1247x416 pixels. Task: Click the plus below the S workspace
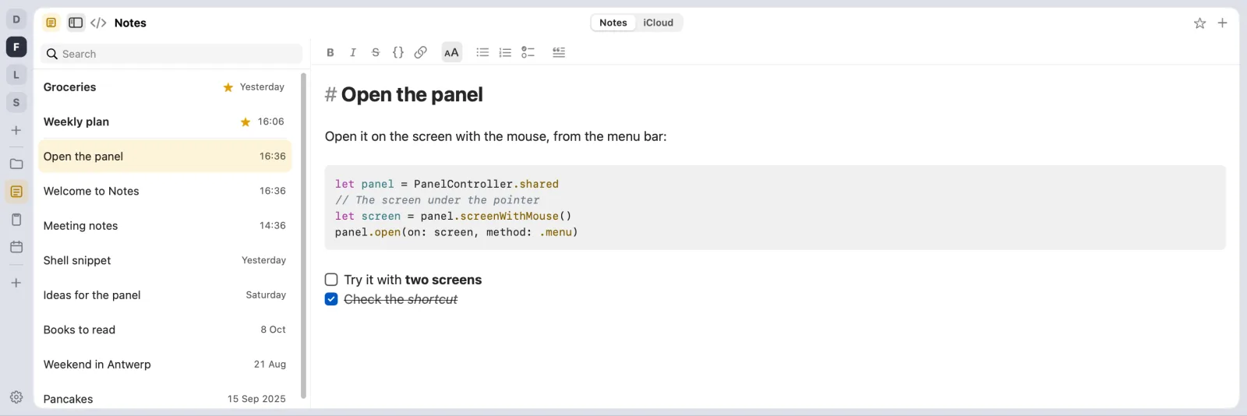[16, 130]
